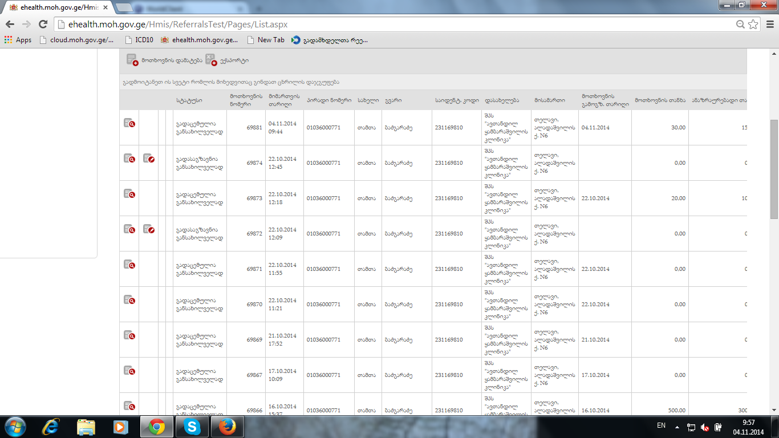Viewport: 779px width, 438px height.
Task: Click the vertical page scrollbar thumb
Action: click(774, 169)
